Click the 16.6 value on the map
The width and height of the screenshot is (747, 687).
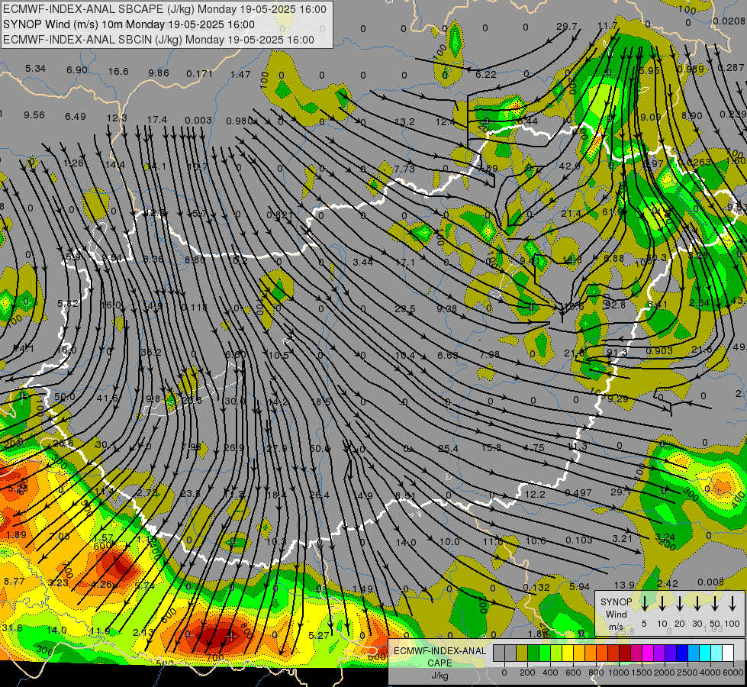118,72
